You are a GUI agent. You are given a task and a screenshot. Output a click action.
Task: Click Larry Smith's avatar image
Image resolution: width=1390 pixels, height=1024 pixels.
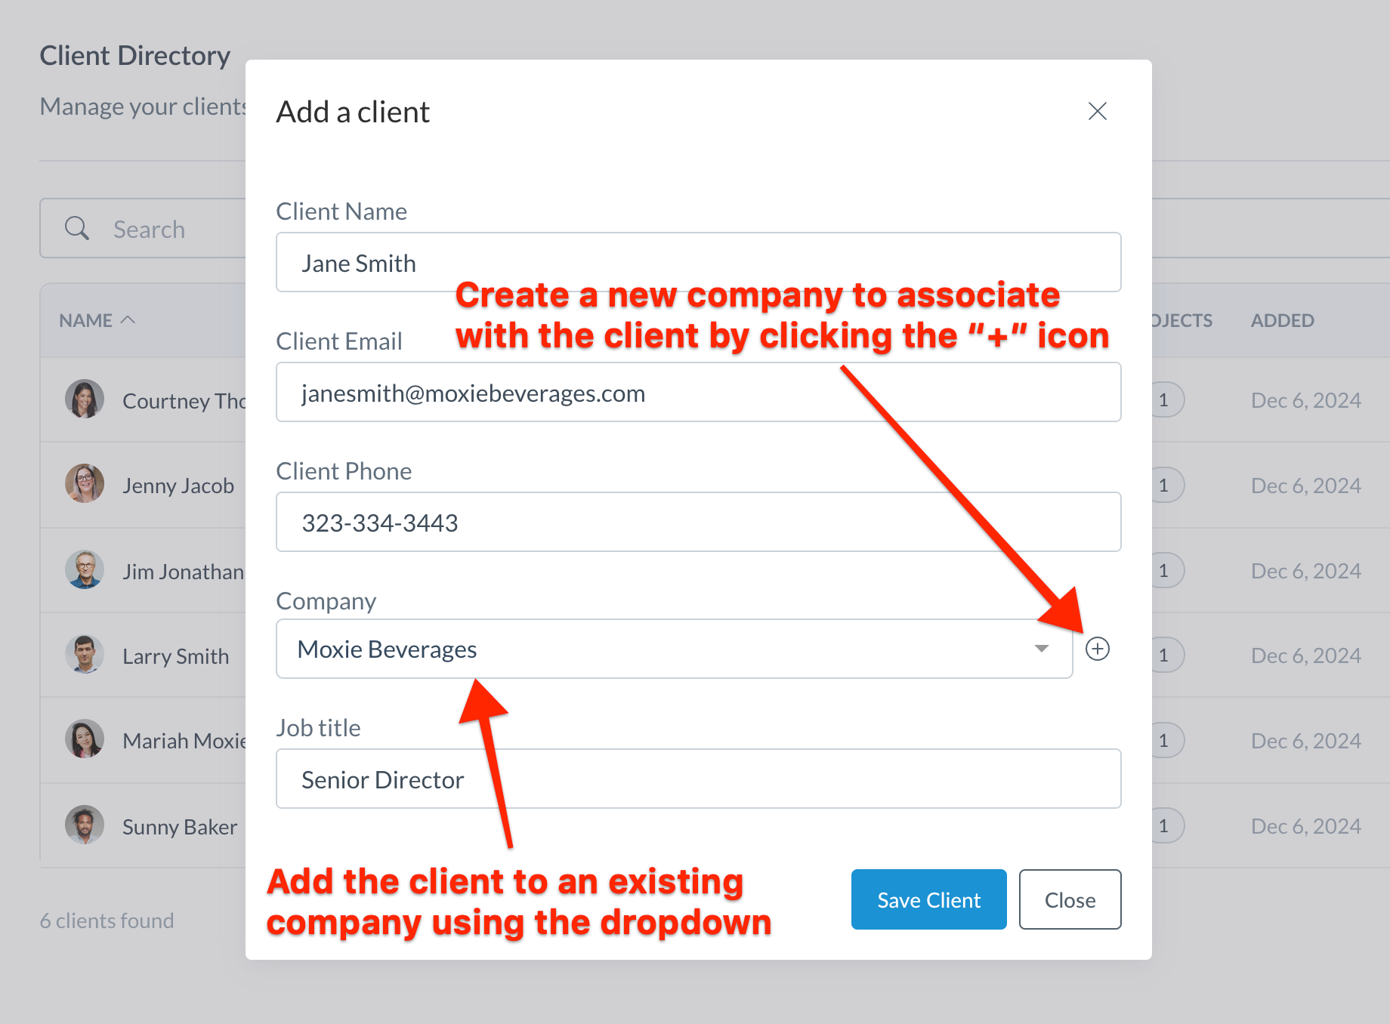(85, 655)
